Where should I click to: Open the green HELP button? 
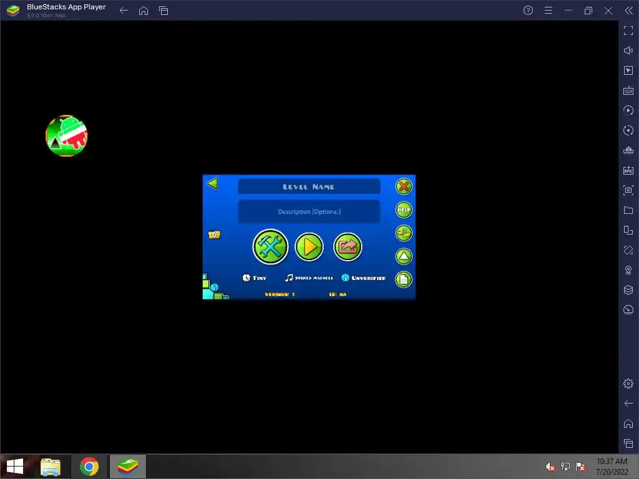click(404, 210)
